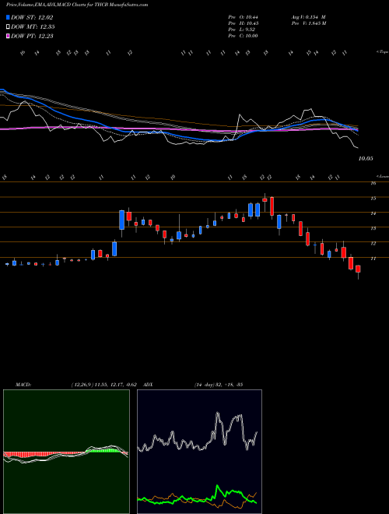Click the last red candlestick on the chart

tap(358, 269)
